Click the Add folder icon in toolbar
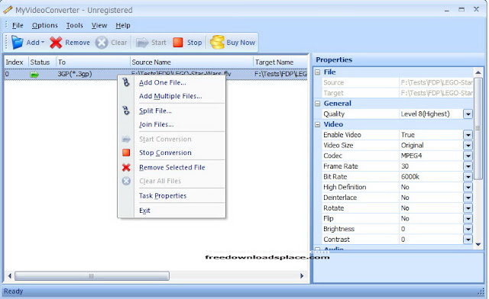The height and width of the screenshot is (299, 489). (x=17, y=43)
